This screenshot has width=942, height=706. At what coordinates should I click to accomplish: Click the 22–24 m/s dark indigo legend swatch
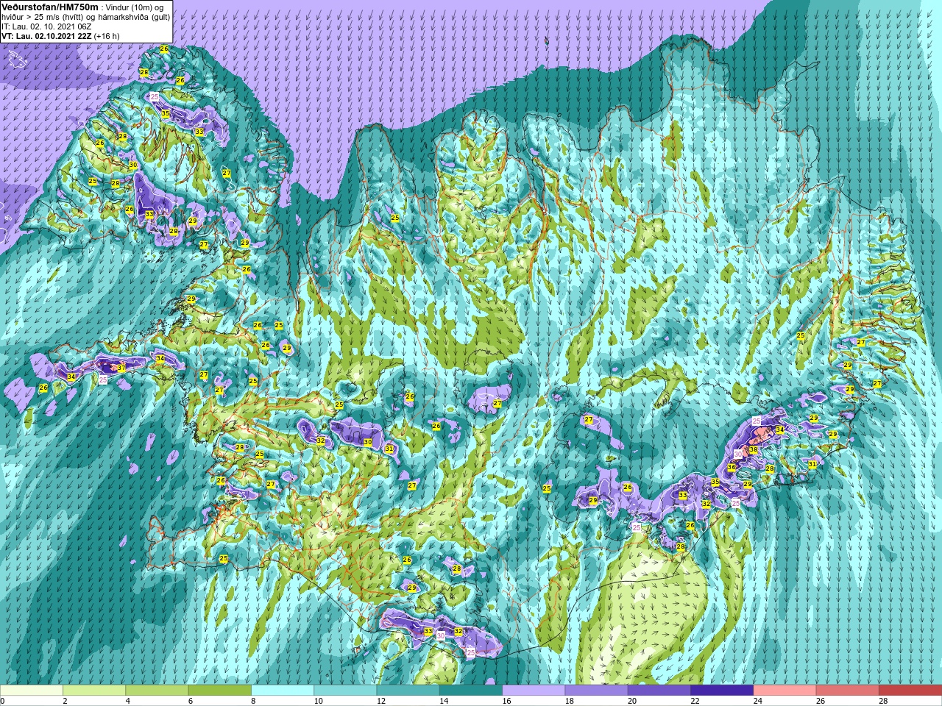(x=722, y=691)
